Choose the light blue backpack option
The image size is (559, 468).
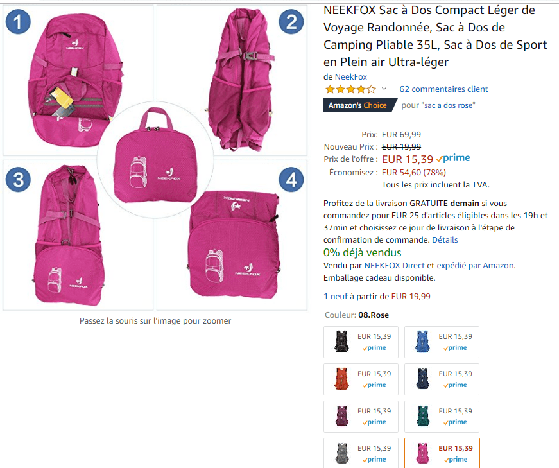click(x=442, y=342)
